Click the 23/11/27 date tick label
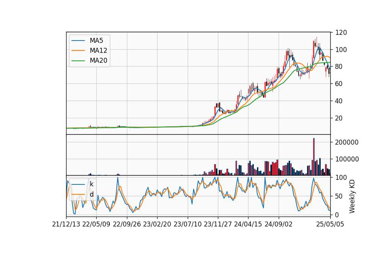 pyautogui.click(x=218, y=224)
